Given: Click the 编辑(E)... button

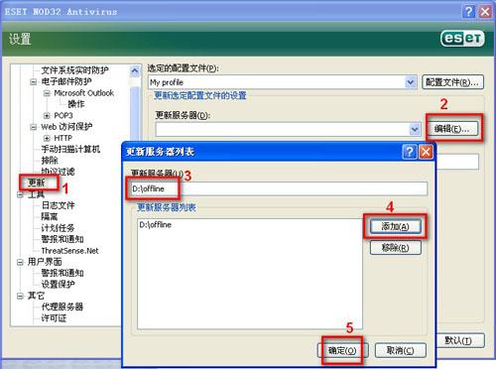Looking at the screenshot, I should tap(452, 129).
